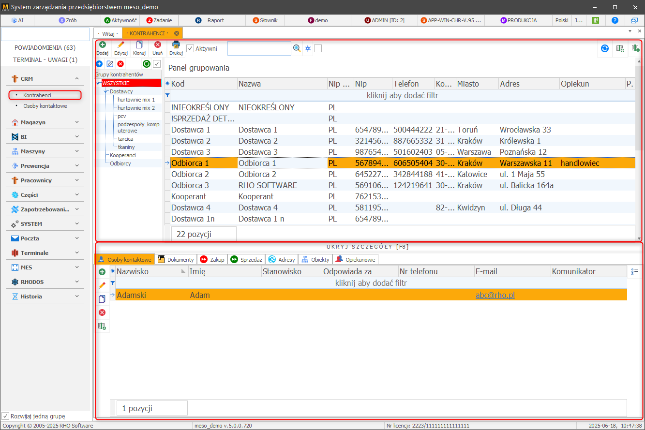
Task: Toggle the Rozwijaj jedną grupę checkbox
Action: coord(5,416)
